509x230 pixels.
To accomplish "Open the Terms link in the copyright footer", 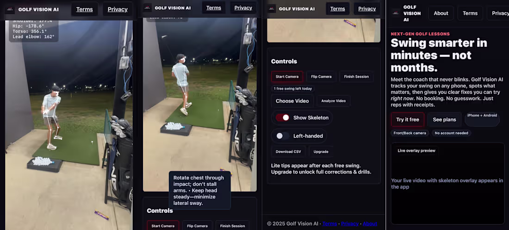I will click(x=329, y=224).
